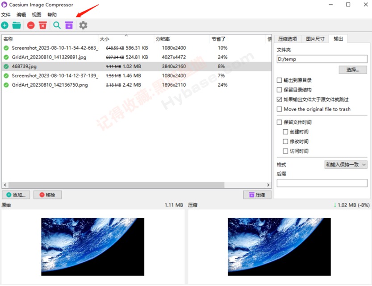Click the file list horizontal scrollbar thumb
This screenshot has height=286, width=372.
click(116, 185)
